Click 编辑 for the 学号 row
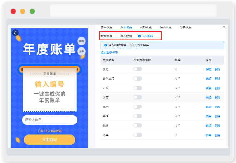This screenshot has width=236, height=163. click(x=208, y=69)
